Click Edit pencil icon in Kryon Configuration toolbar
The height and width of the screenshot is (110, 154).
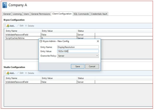(x=18, y=26)
